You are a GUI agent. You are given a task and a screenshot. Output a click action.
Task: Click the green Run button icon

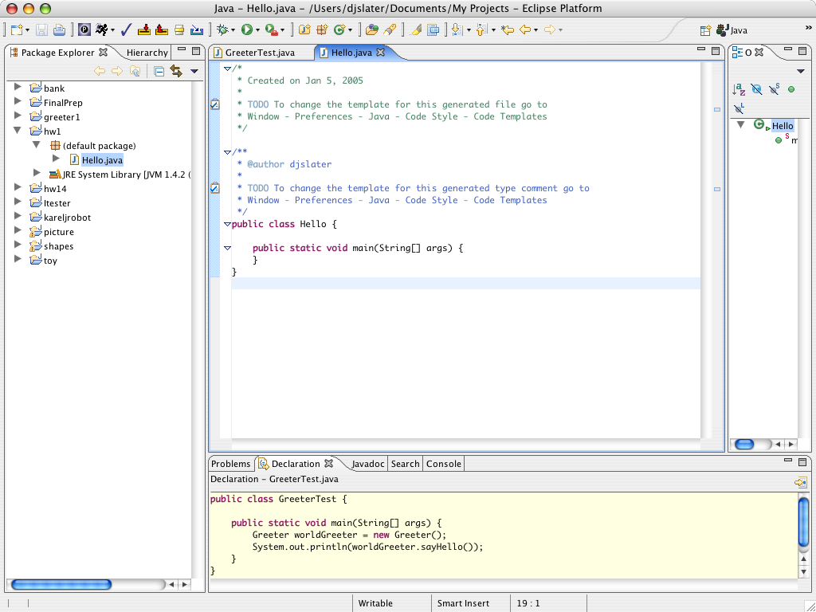click(247, 29)
